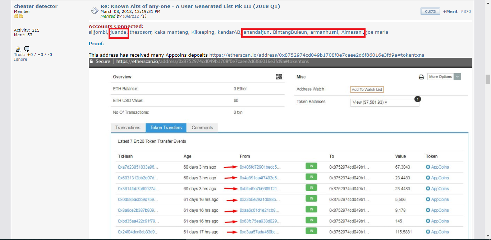This screenshot has height=240, width=491.
Task: Click the AppCoins icon in the 115.5881 row
Action: pos(428,232)
